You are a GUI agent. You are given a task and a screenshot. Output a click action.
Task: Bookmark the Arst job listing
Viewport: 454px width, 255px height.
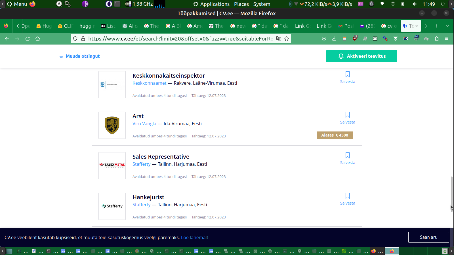[348, 118]
